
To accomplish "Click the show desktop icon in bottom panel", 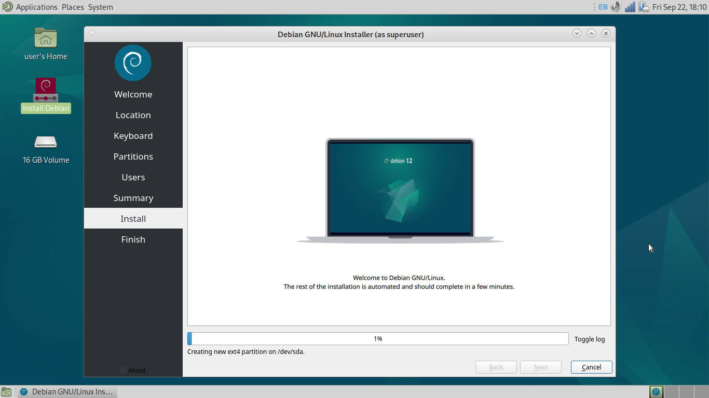I will coord(7,392).
